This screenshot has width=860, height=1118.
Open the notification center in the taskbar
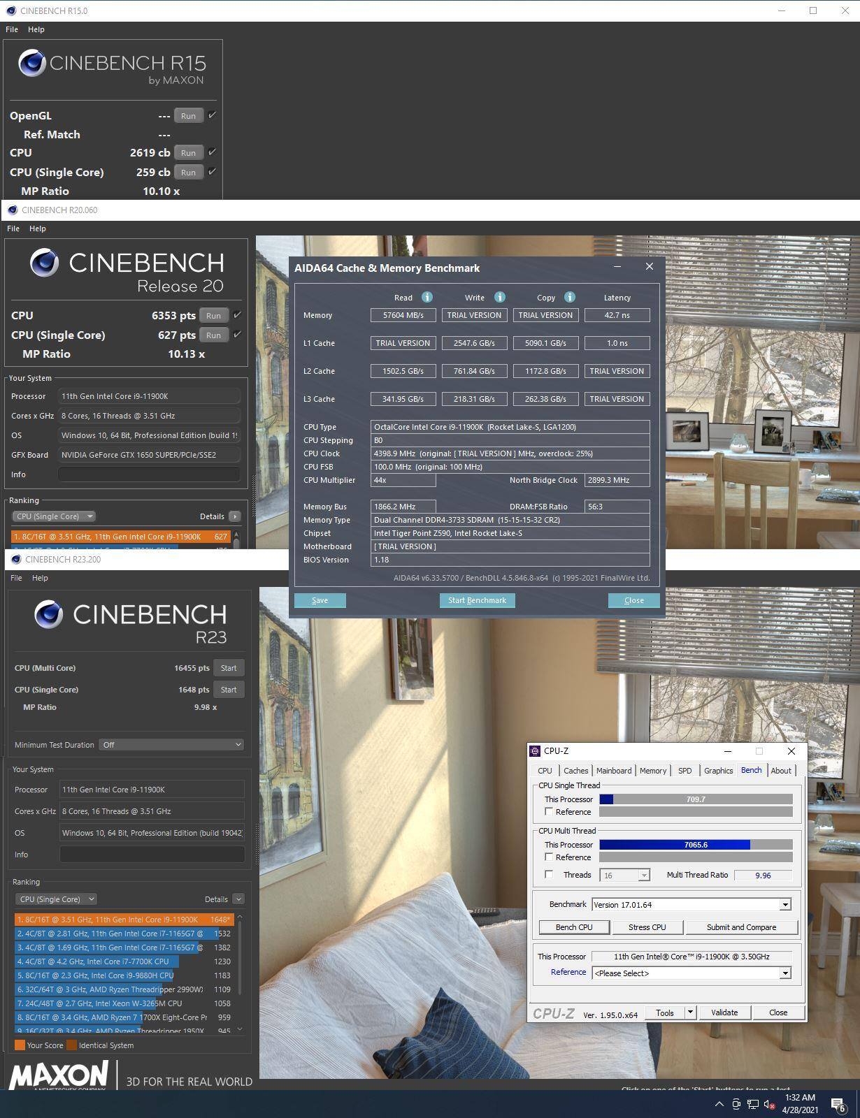(x=838, y=1104)
